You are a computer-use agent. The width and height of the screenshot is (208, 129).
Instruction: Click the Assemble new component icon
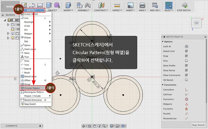(x=80, y=5)
